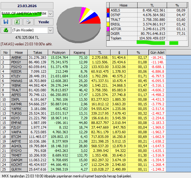
Task: Select the YKBNK stock cell
Action: [x=19, y=85]
